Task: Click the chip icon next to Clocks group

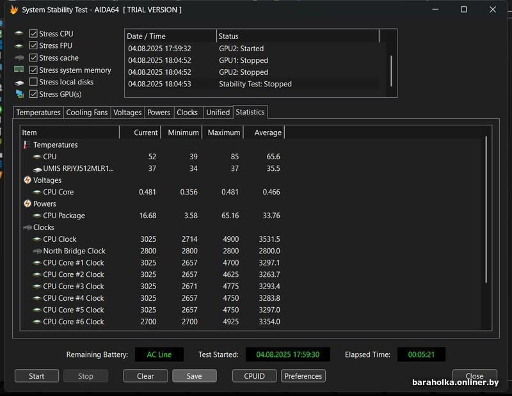Action: coord(28,227)
